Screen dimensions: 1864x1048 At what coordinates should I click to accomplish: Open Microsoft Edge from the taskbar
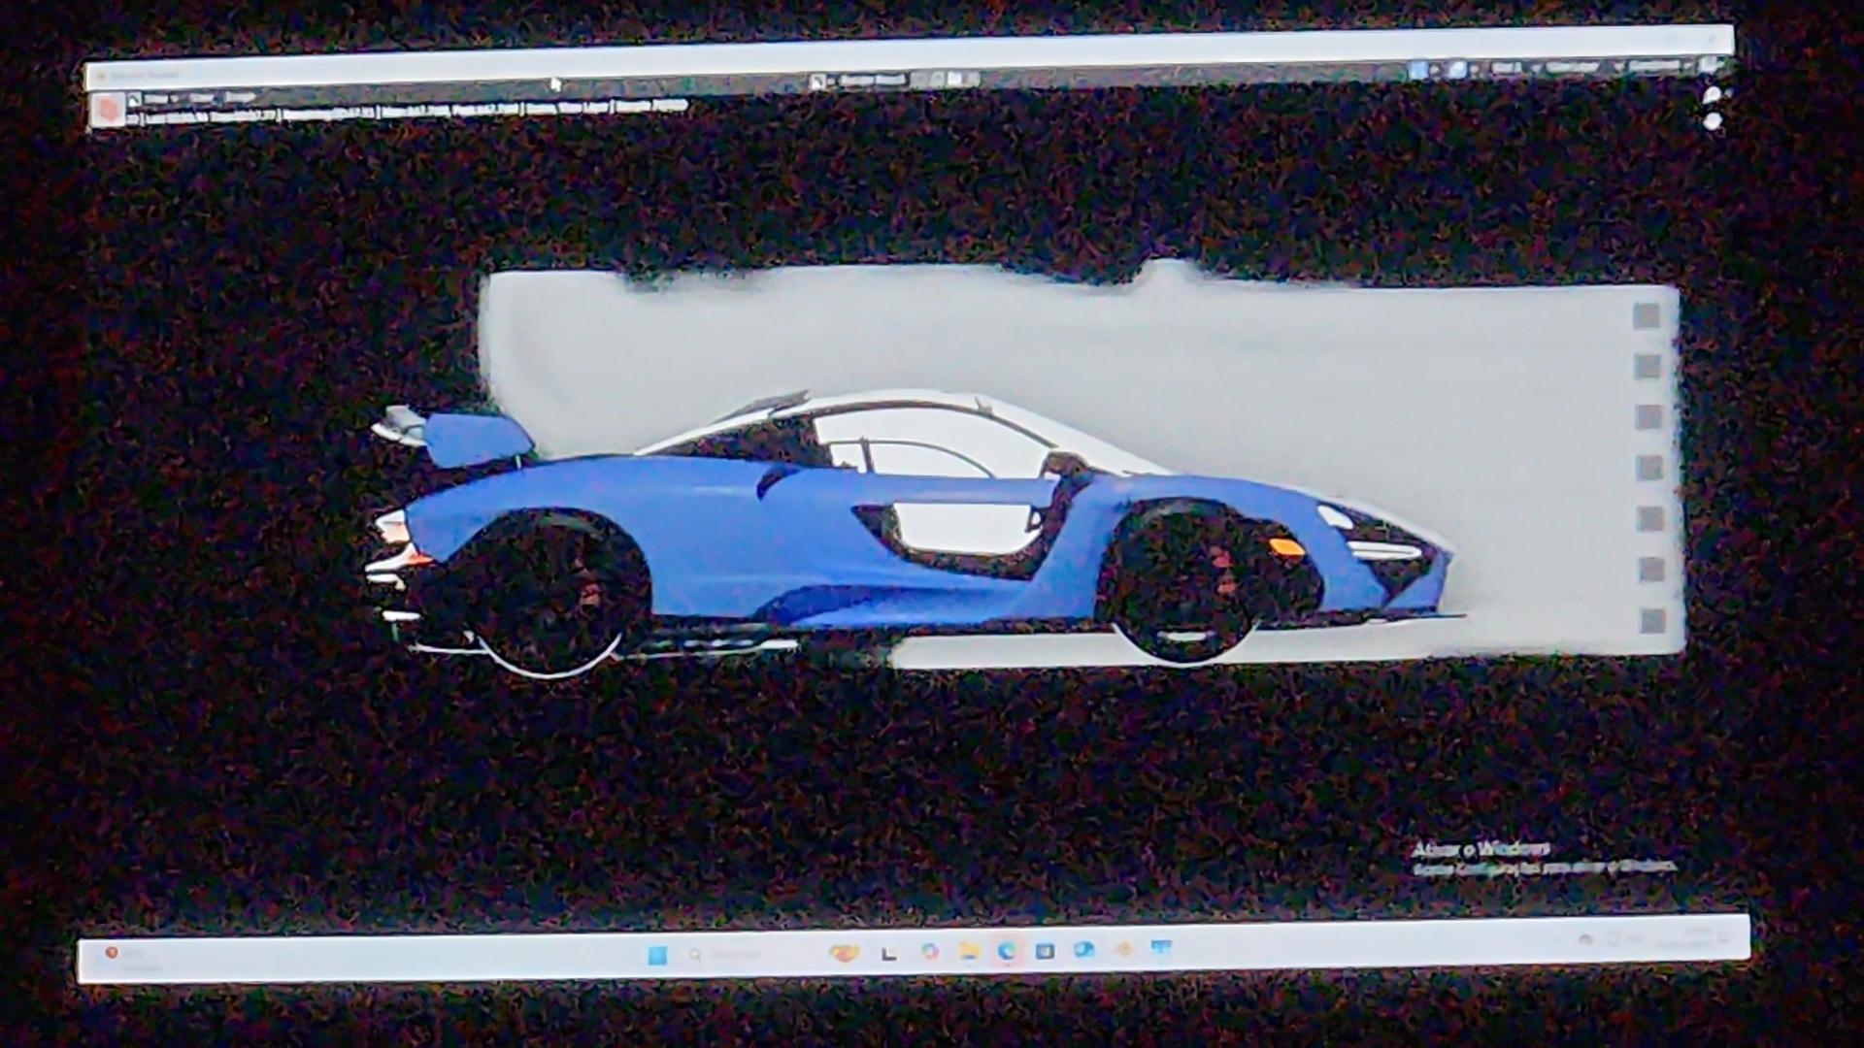click(1007, 951)
